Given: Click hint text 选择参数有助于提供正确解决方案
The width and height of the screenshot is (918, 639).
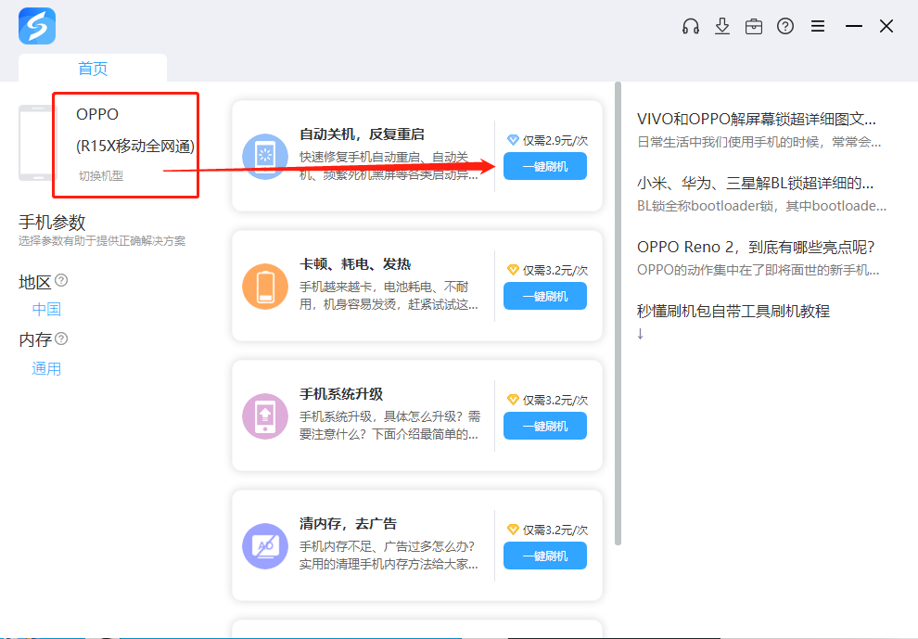Looking at the screenshot, I should (x=102, y=241).
